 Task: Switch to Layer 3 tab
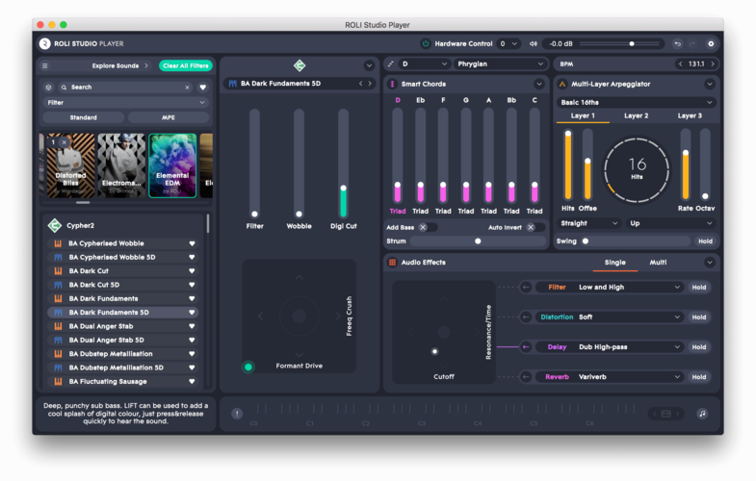(690, 116)
